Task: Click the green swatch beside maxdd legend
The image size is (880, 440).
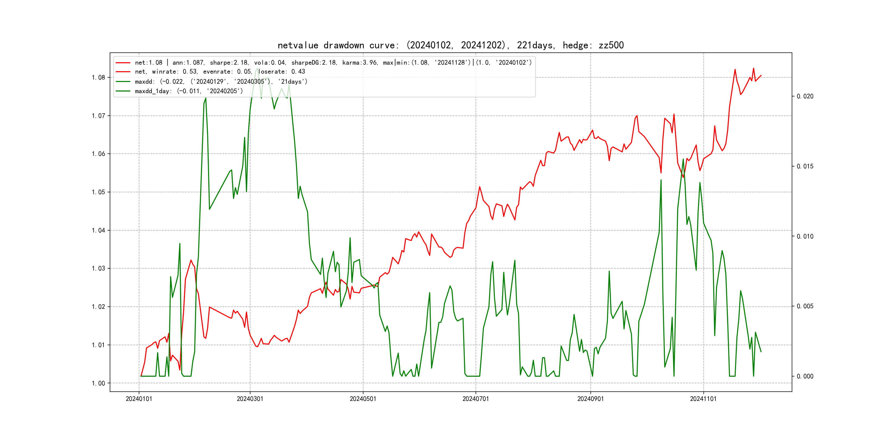Action: pos(123,82)
